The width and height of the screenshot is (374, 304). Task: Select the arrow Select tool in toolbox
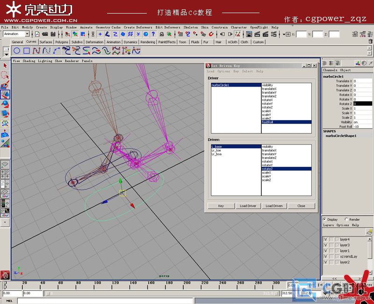pyautogui.click(x=5, y=65)
